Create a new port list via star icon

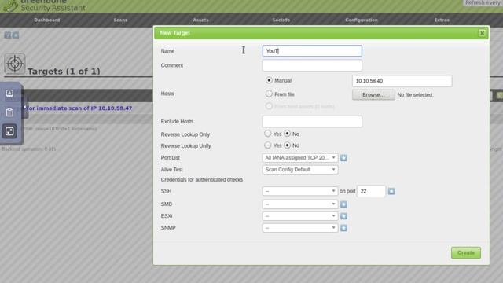(343, 158)
